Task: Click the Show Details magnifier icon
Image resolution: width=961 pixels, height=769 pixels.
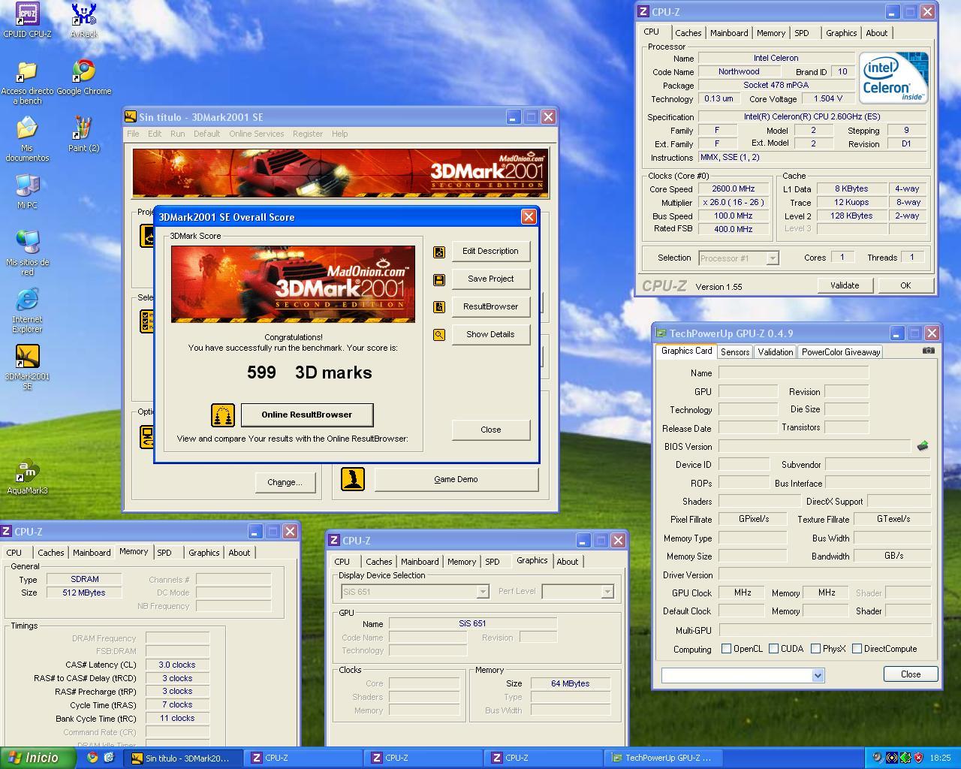Action: tap(439, 335)
